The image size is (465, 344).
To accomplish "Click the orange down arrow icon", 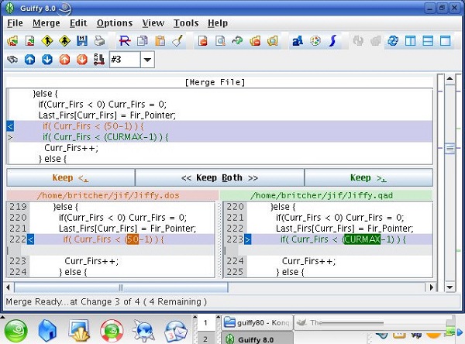I will click(x=82, y=60).
